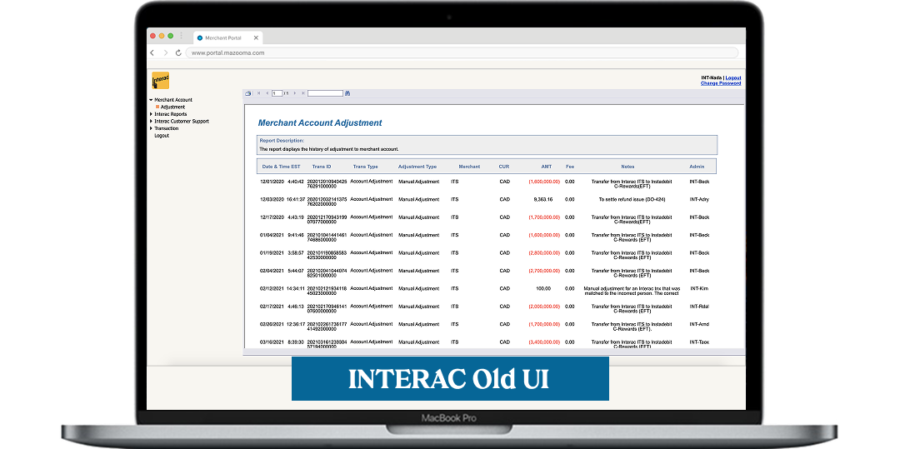Reload the page with browser refresh
Viewport: 900px width, 449px height.
(178, 52)
